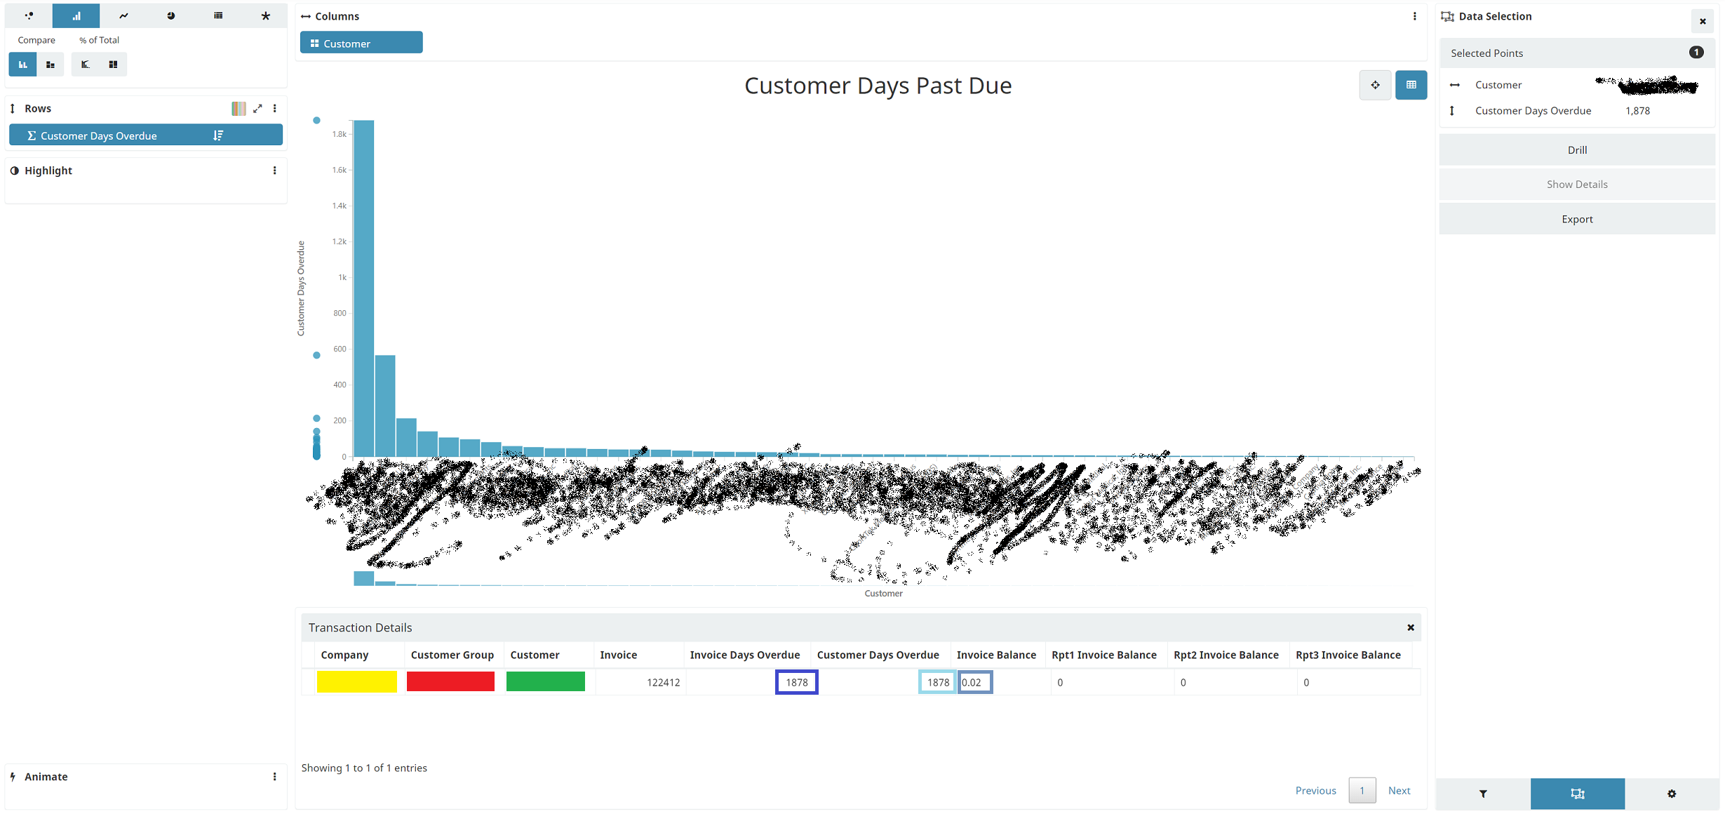This screenshot has width=1725, height=814.
Task: Click the sort descending icon on Customer Days Overdue
Action: [218, 135]
